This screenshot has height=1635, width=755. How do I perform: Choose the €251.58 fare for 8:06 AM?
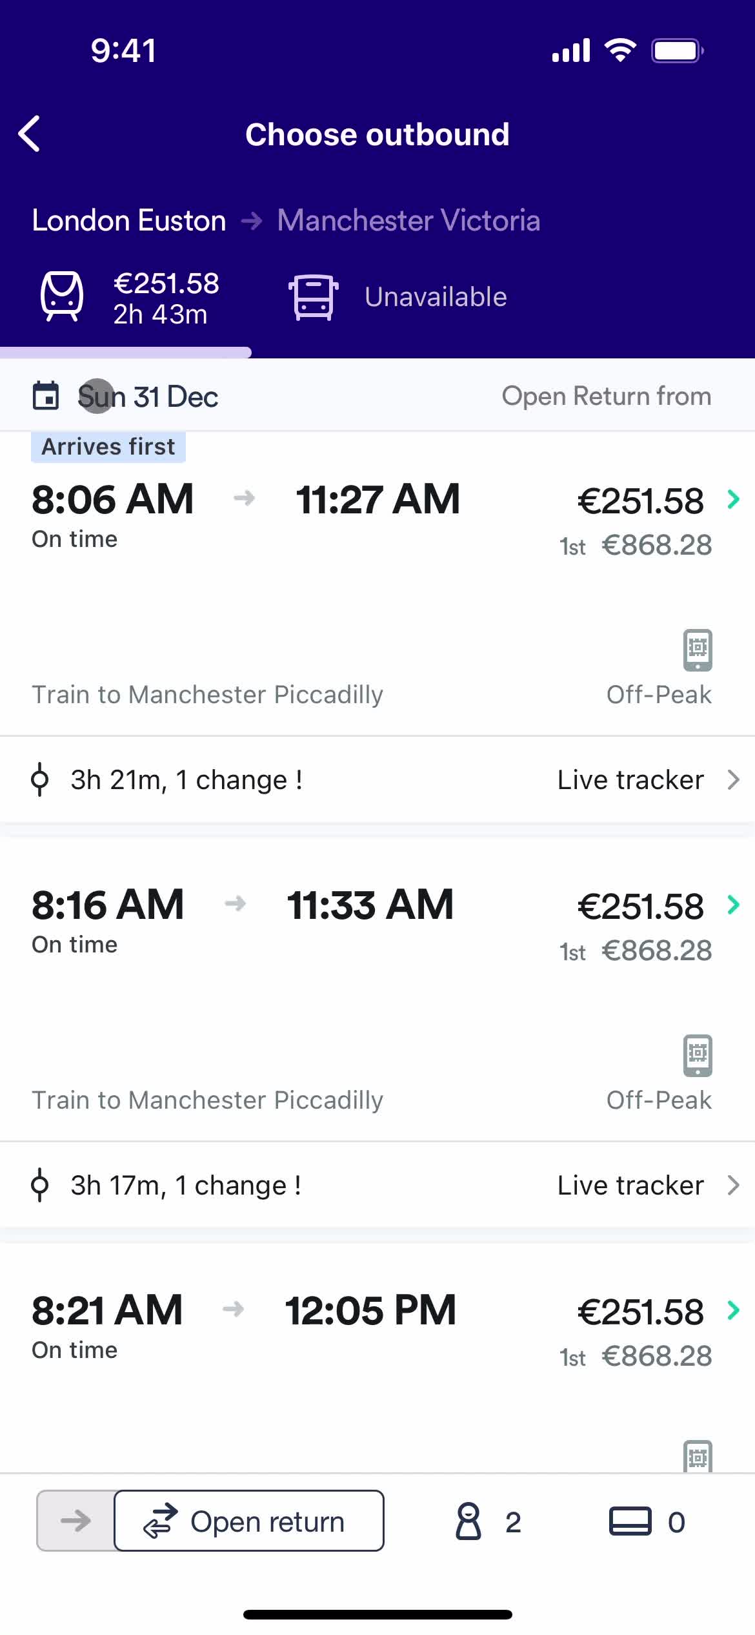click(640, 501)
